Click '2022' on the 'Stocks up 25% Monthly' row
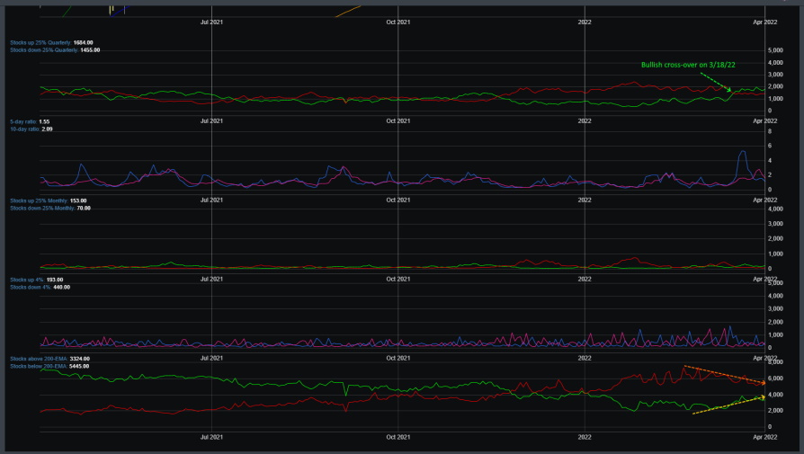The image size is (804, 454). point(585,200)
